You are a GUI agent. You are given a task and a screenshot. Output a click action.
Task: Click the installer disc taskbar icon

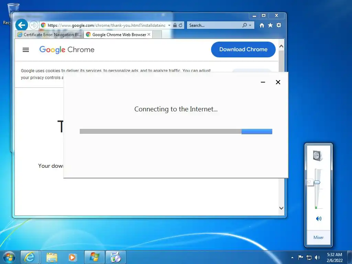(x=115, y=257)
